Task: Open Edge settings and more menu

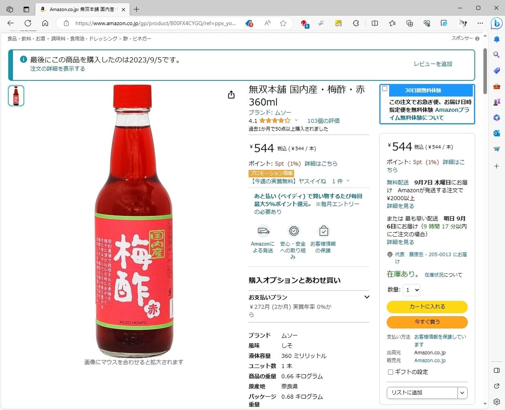Action: (x=480, y=23)
